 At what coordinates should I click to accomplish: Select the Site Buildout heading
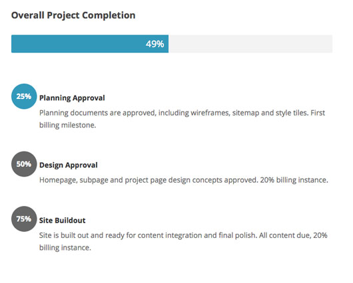tap(63, 221)
